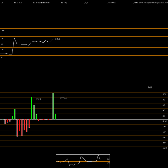Click the MFL-19-5-31-NCD MunafaSutra.com header text

151,3
